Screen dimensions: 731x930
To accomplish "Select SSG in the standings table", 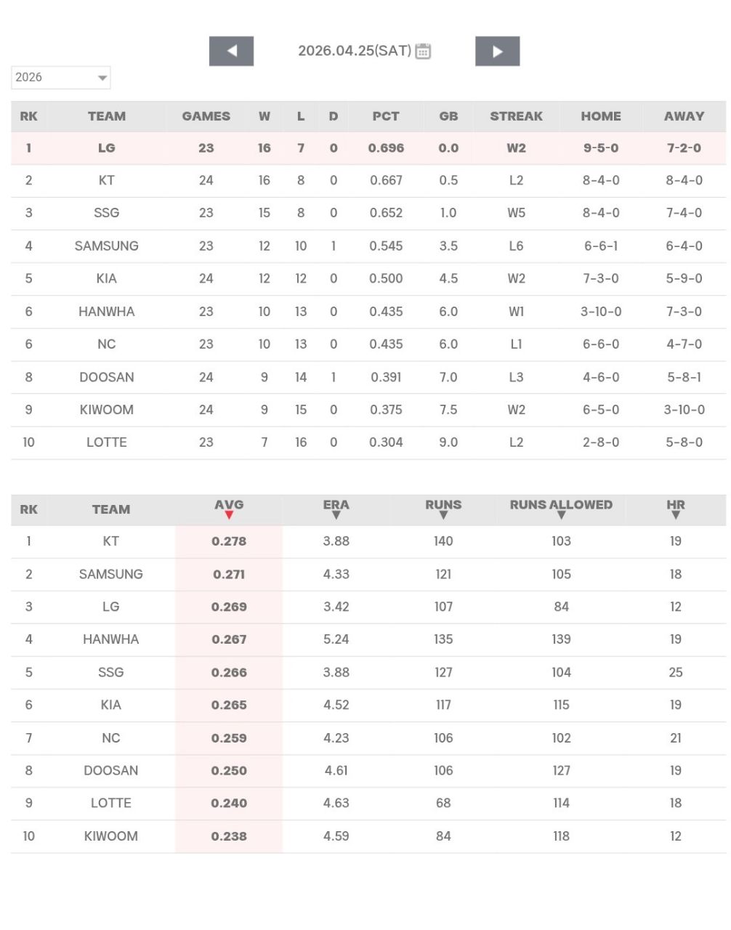I will 107,213.
